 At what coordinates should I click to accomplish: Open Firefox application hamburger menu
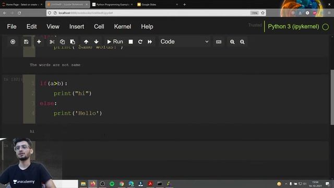pyautogui.click(x=329, y=13)
